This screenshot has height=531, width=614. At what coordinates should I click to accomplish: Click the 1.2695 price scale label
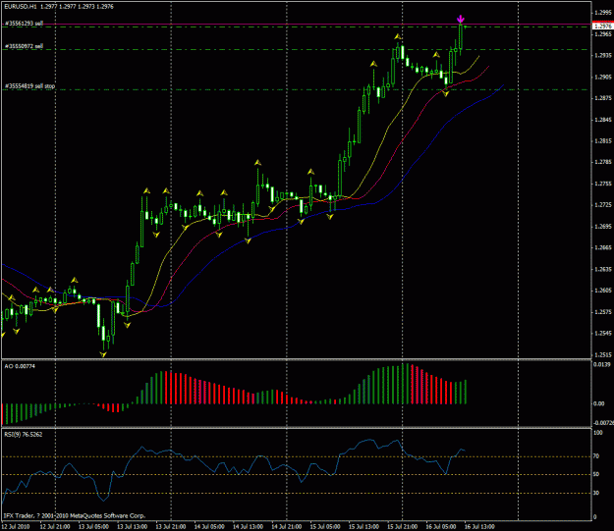click(602, 226)
